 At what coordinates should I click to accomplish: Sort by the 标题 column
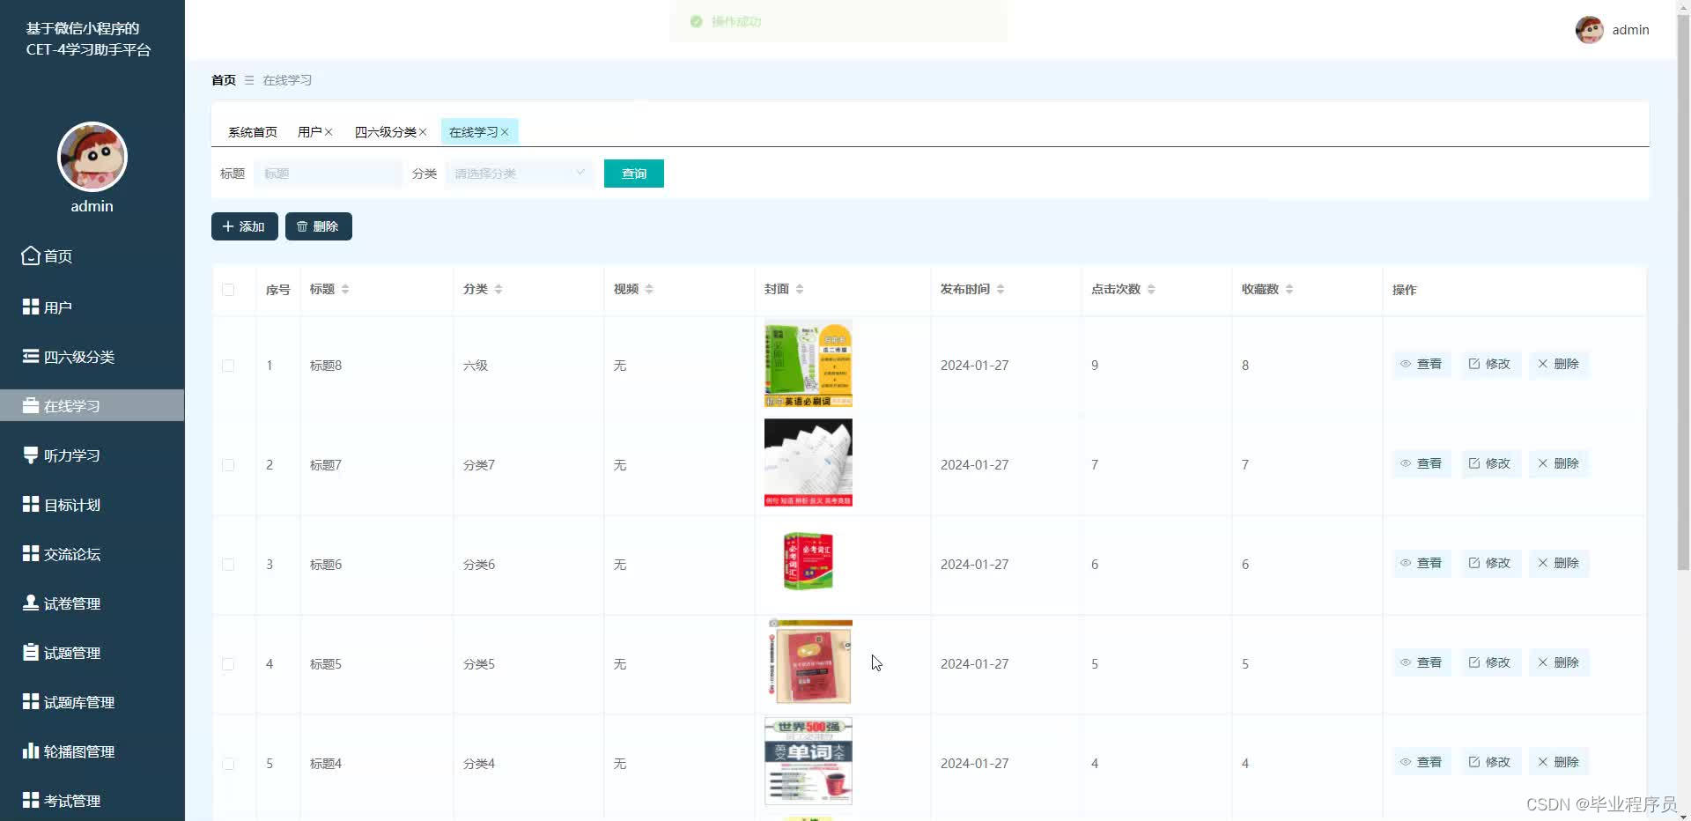tap(345, 290)
